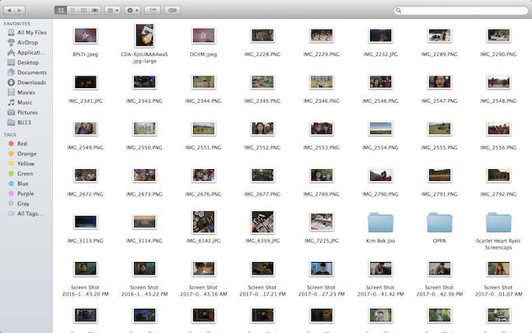
Task: Switch to column view
Action: 83,10
